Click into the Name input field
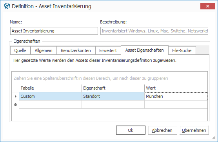Viewport: 218px width, 142px height. pos(54,31)
